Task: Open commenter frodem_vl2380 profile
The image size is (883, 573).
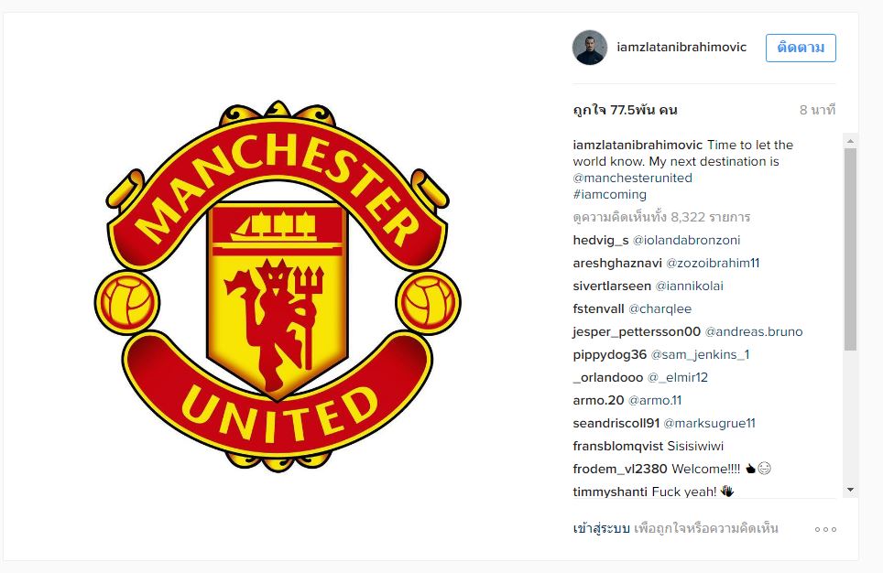Action: pyautogui.click(x=620, y=469)
